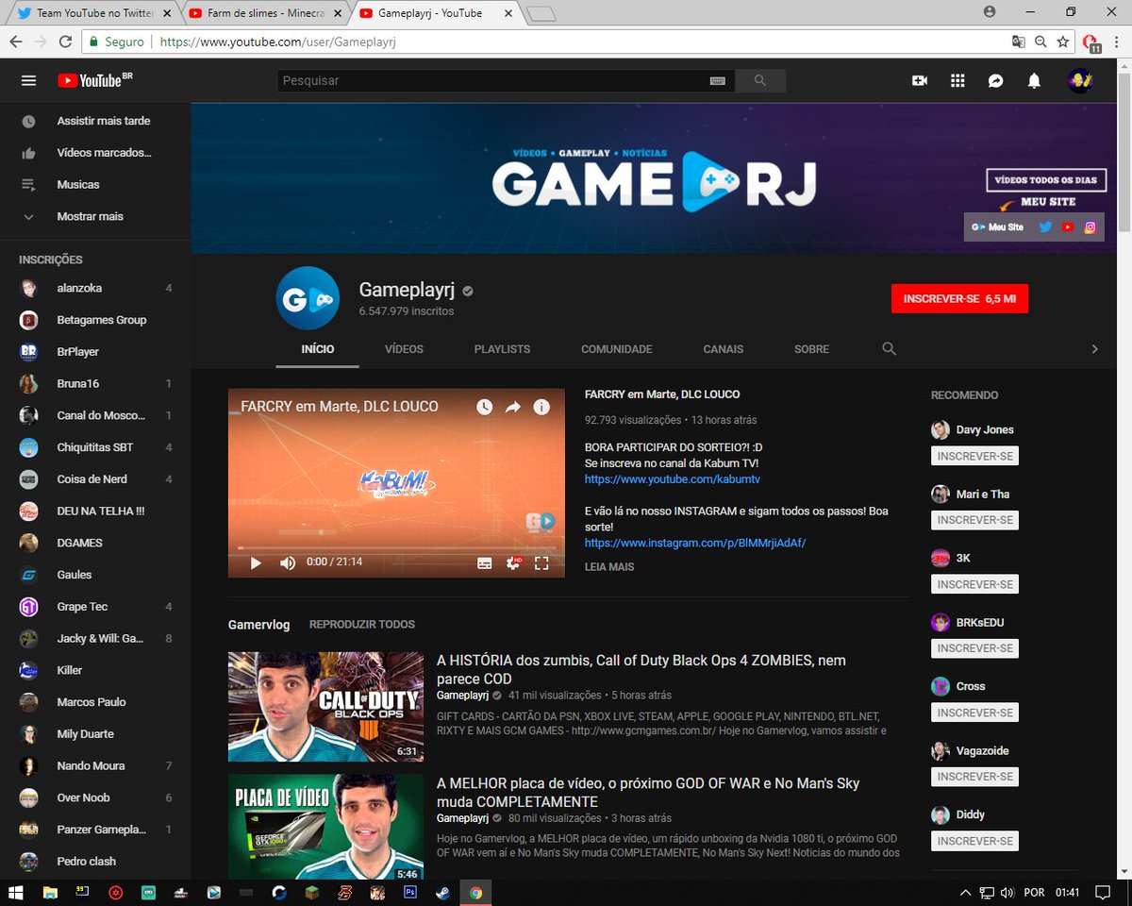Open the COMUNIDADE channel tab
Screen dimensions: 1132x906
pyautogui.click(x=617, y=349)
